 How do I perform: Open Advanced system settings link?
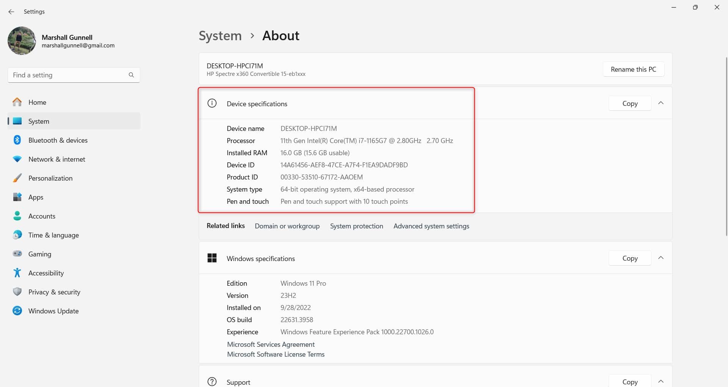tap(431, 226)
